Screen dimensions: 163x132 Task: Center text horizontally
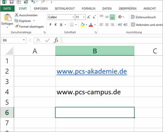pyautogui.click(x=107, y=25)
